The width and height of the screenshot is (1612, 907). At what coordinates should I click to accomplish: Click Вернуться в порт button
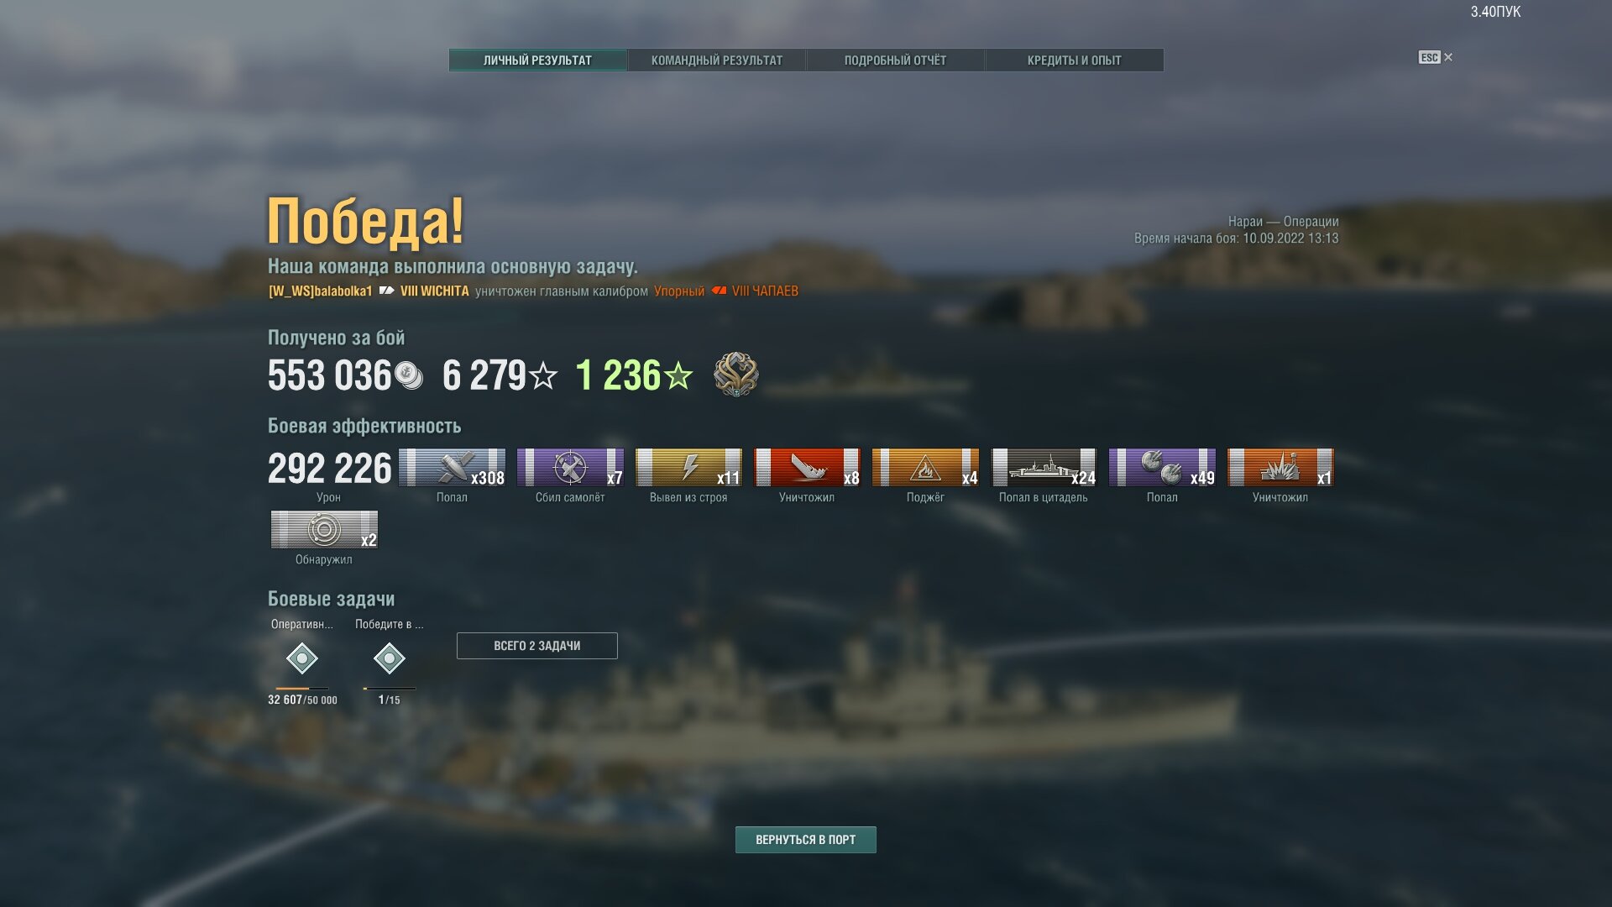806,840
